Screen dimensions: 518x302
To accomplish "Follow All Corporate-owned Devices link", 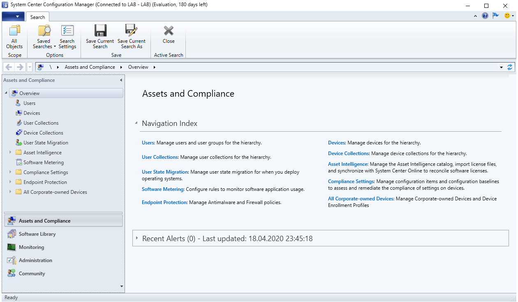I will 361,199.
